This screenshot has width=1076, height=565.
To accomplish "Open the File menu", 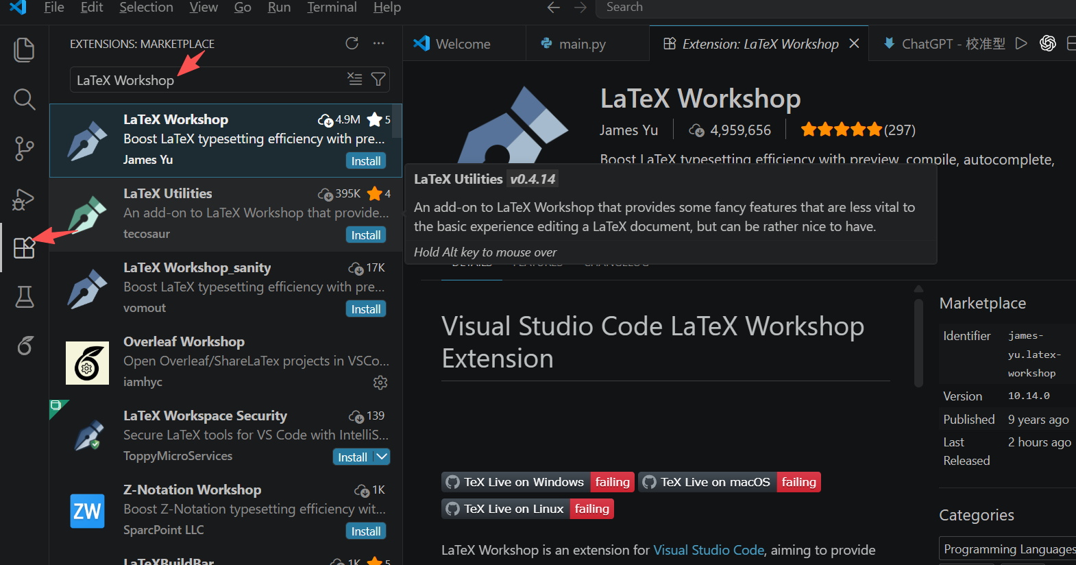I will point(54,8).
